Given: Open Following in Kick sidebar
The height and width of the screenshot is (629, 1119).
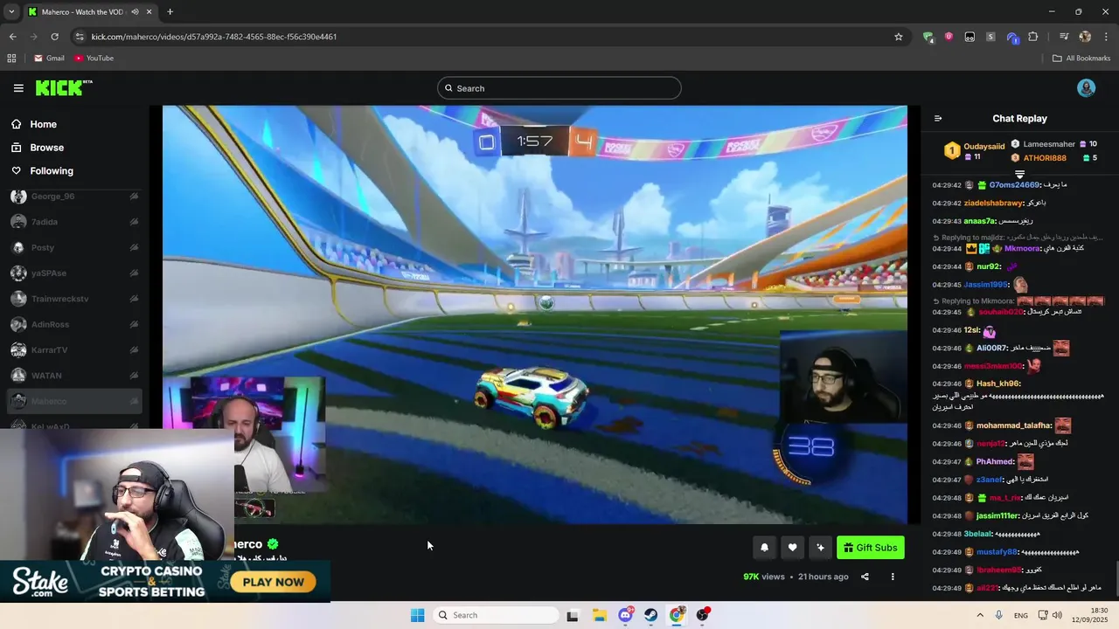Looking at the screenshot, I should coord(52,171).
